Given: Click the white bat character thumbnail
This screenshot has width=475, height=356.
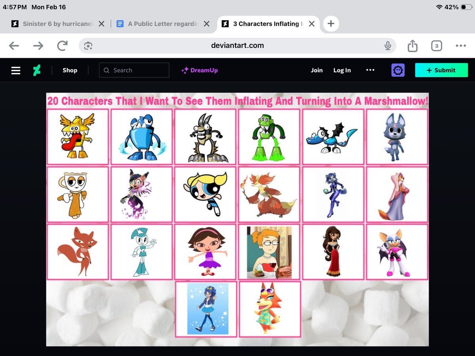Looking at the screenshot, I should click(397, 252).
